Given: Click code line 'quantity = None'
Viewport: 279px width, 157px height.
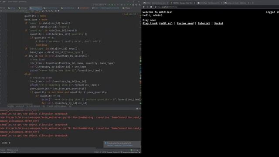Looking at the screenshot, I should [x=35, y=16].
